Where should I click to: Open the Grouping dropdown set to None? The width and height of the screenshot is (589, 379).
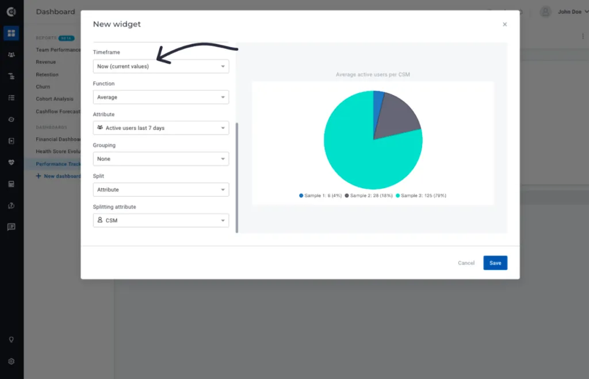click(x=161, y=159)
